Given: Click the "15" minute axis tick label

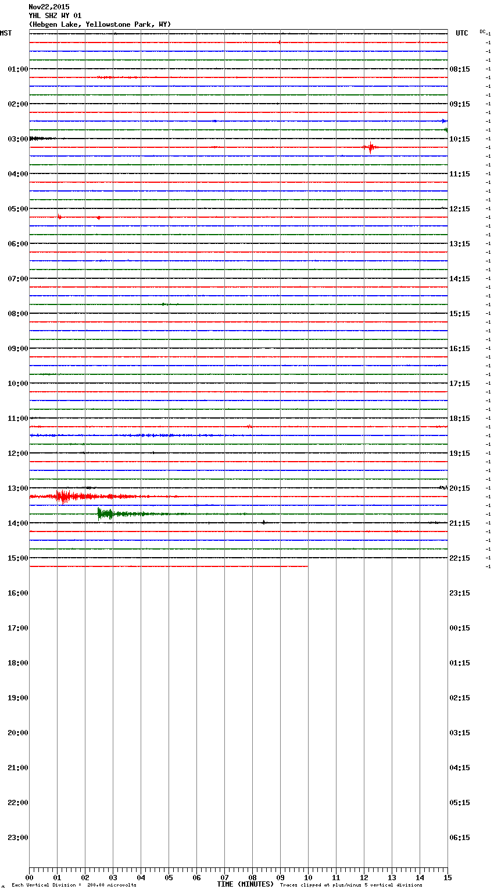Looking at the screenshot, I should [448, 877].
